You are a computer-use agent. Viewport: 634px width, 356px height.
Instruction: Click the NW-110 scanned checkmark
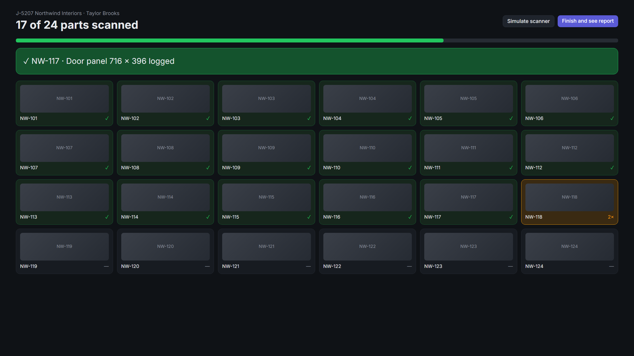[410, 168]
